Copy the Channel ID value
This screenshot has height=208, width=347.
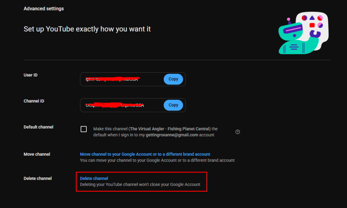click(x=173, y=105)
